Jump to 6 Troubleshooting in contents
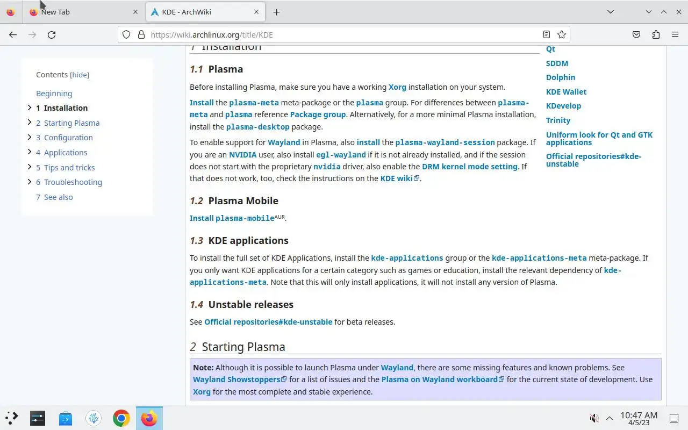The height and width of the screenshot is (430, 688). pos(69,182)
